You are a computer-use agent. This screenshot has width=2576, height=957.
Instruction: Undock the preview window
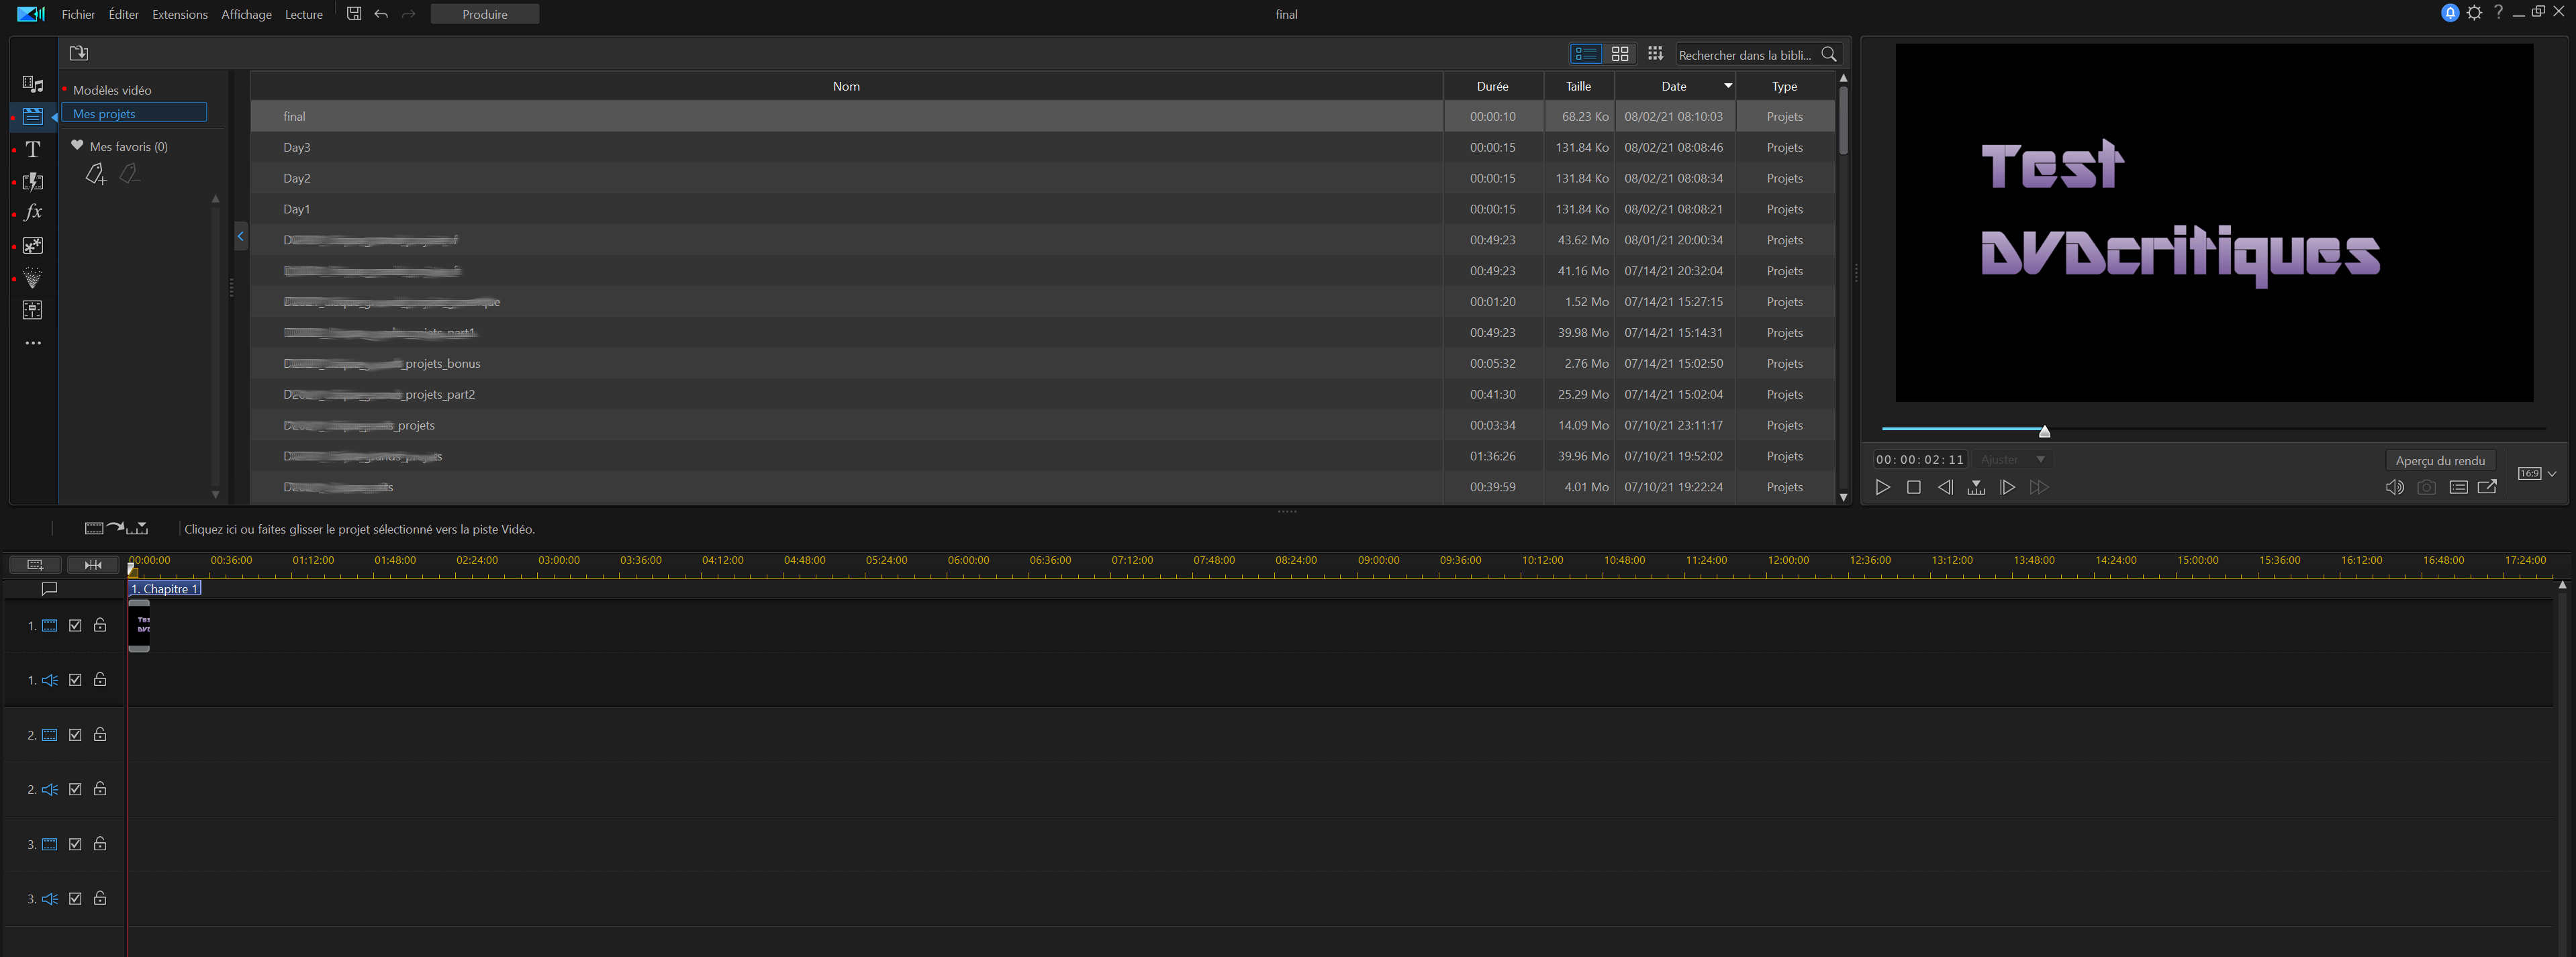coord(2488,487)
